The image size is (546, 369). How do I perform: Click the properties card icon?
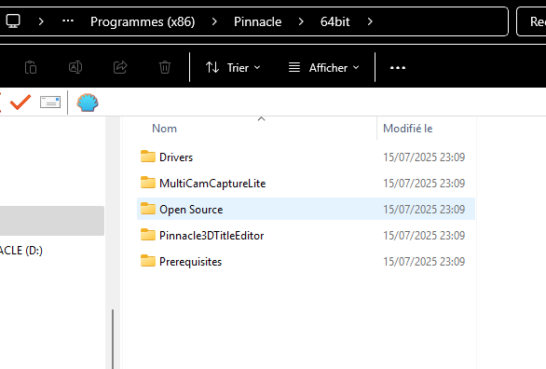pos(50,102)
